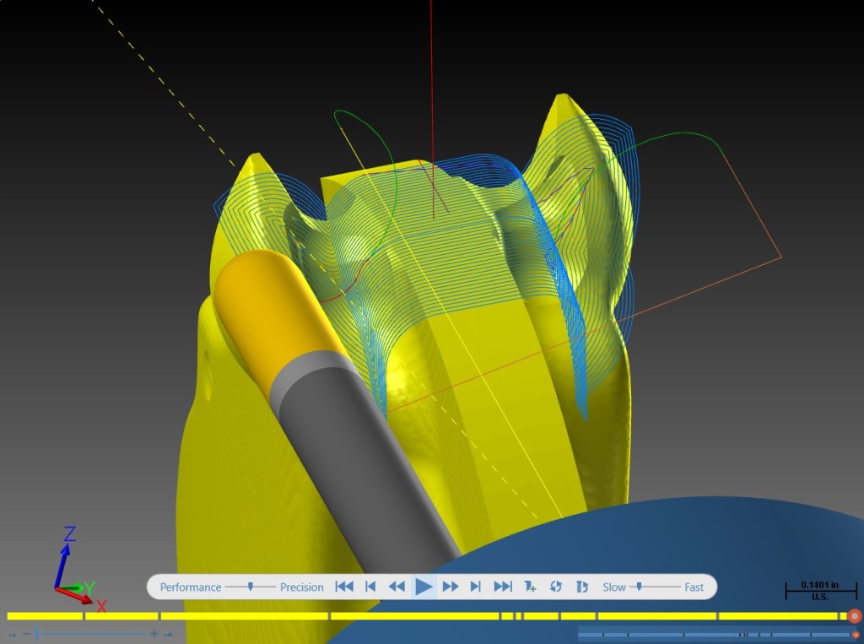This screenshot has width=864, height=644.
Task: Click the fast-forward double-arrow button
Action: coord(451,587)
